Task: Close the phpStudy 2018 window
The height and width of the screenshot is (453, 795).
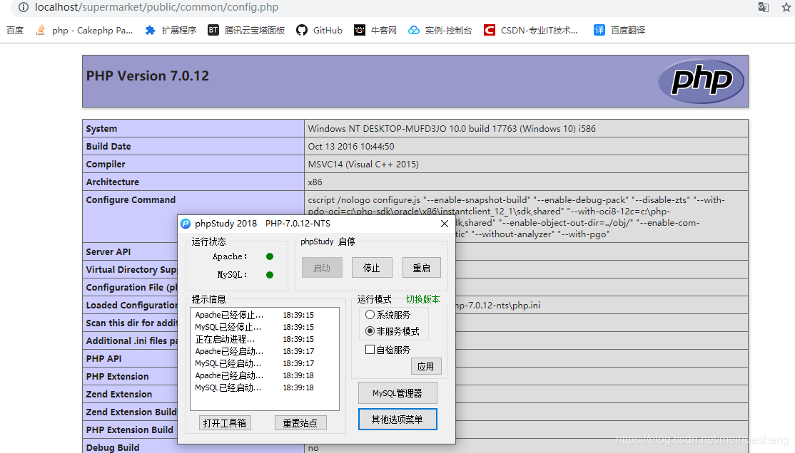Action: tap(444, 224)
